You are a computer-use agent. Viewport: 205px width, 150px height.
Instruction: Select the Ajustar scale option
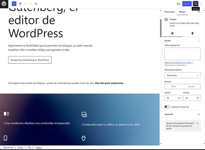[x=191, y=87]
